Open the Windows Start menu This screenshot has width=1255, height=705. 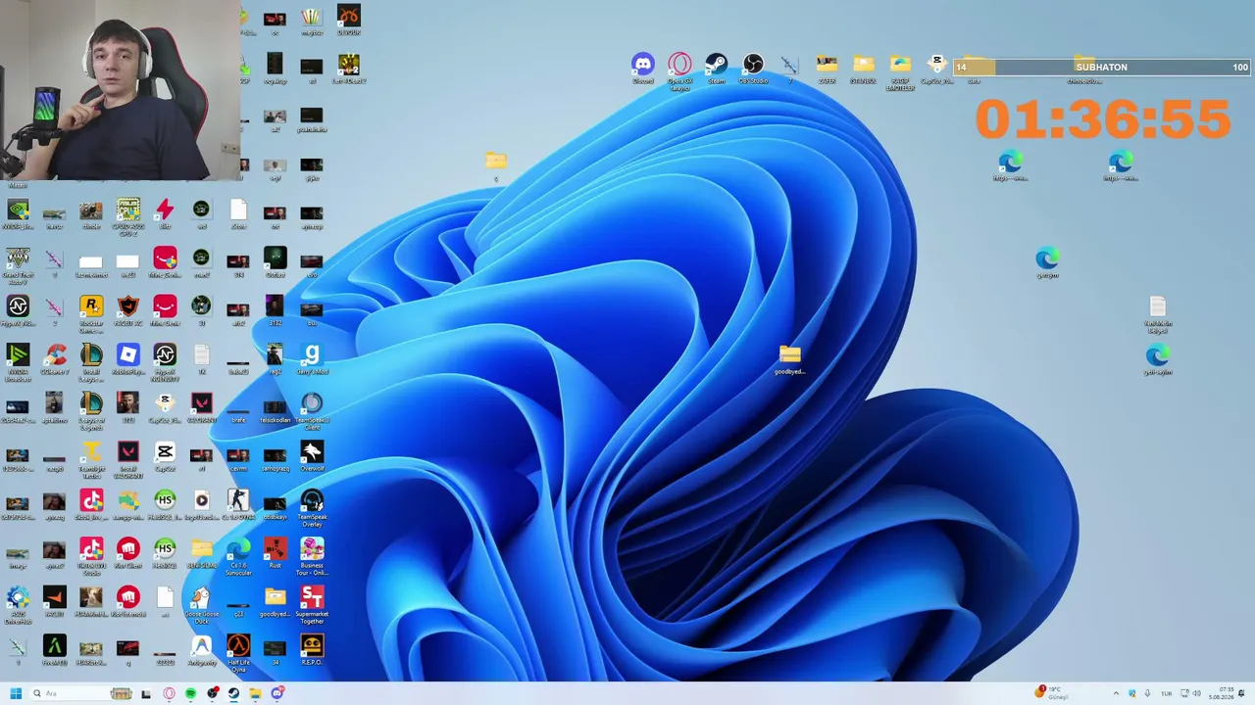[16, 693]
